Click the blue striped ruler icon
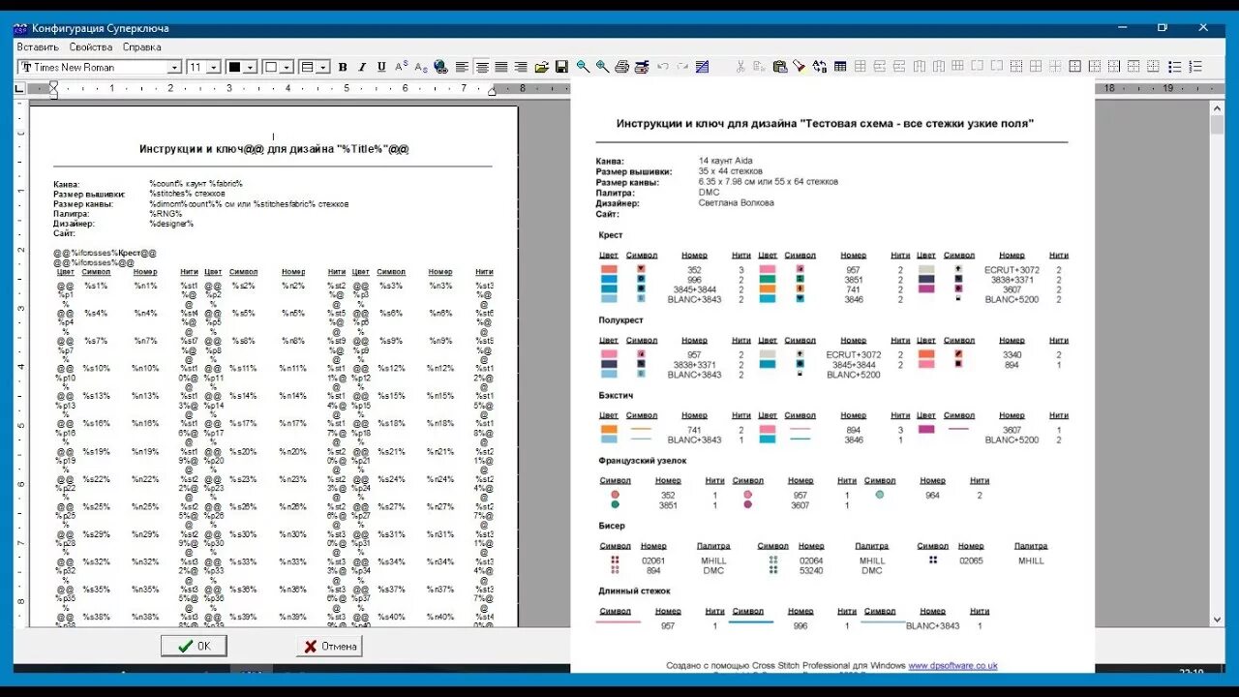Screen dimensions: 1239x697 [703, 67]
